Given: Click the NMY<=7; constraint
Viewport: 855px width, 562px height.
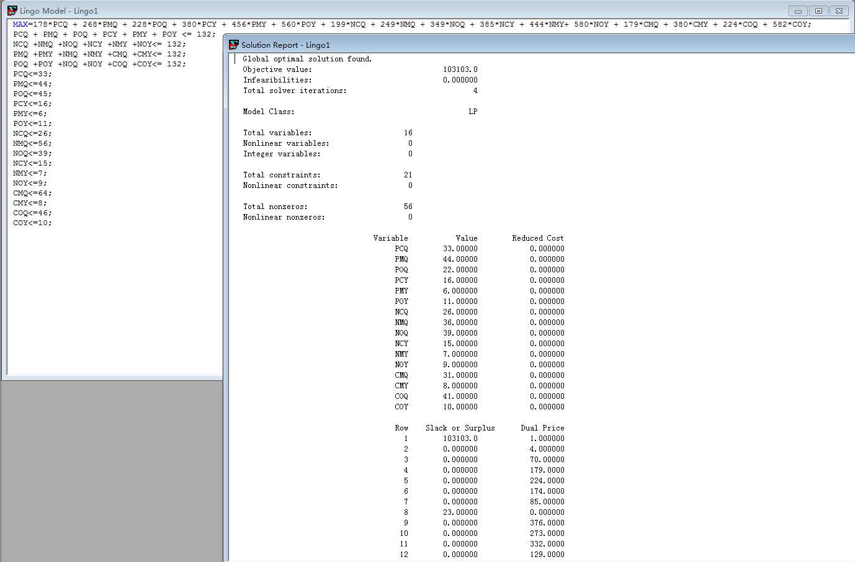Looking at the screenshot, I should tap(30, 173).
